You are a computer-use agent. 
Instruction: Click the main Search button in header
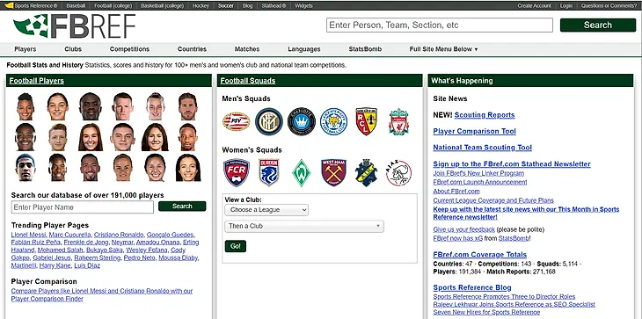598,25
